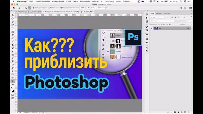Open the Фильтр menu
The image size is (203, 114).
coord(95,1)
